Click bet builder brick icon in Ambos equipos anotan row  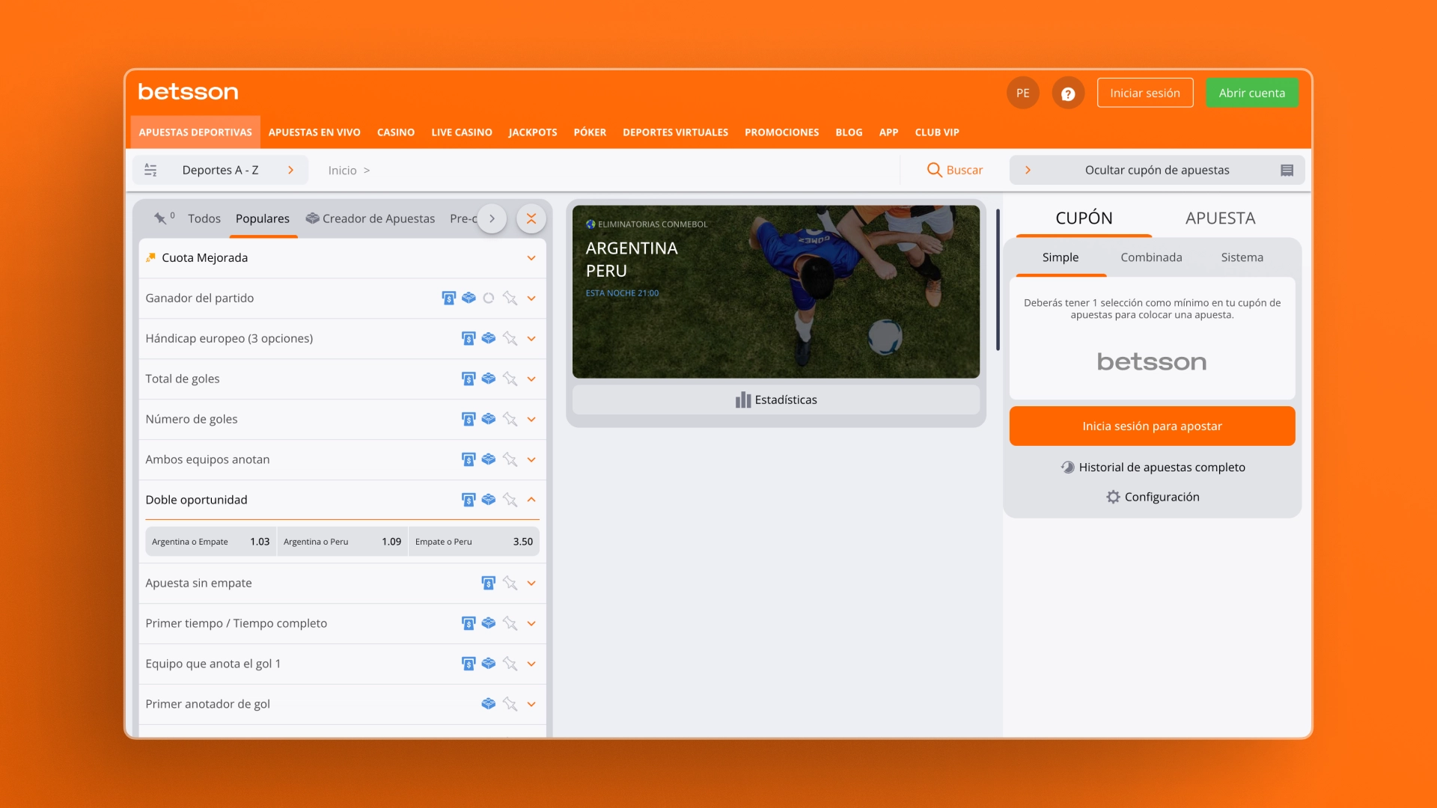point(488,459)
